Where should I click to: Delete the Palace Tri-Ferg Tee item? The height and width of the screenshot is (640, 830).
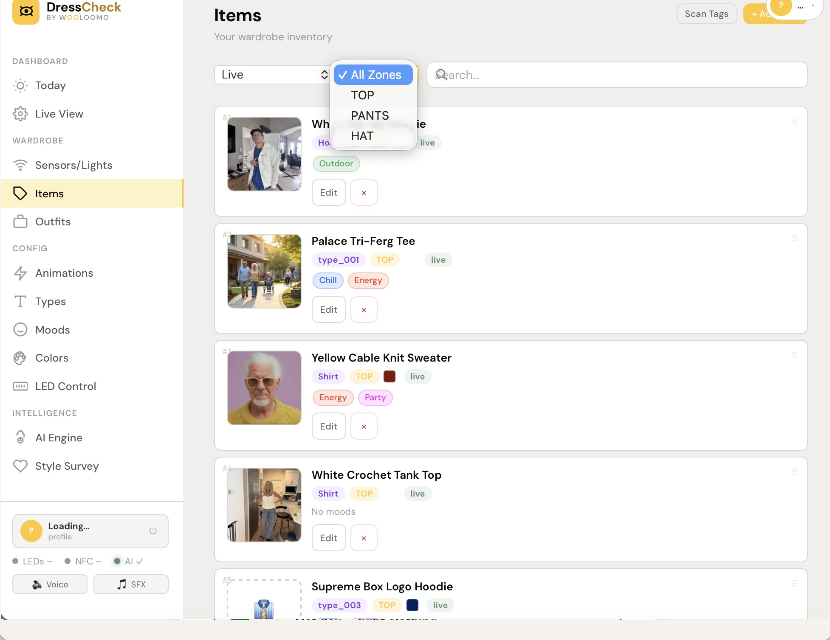tap(364, 310)
